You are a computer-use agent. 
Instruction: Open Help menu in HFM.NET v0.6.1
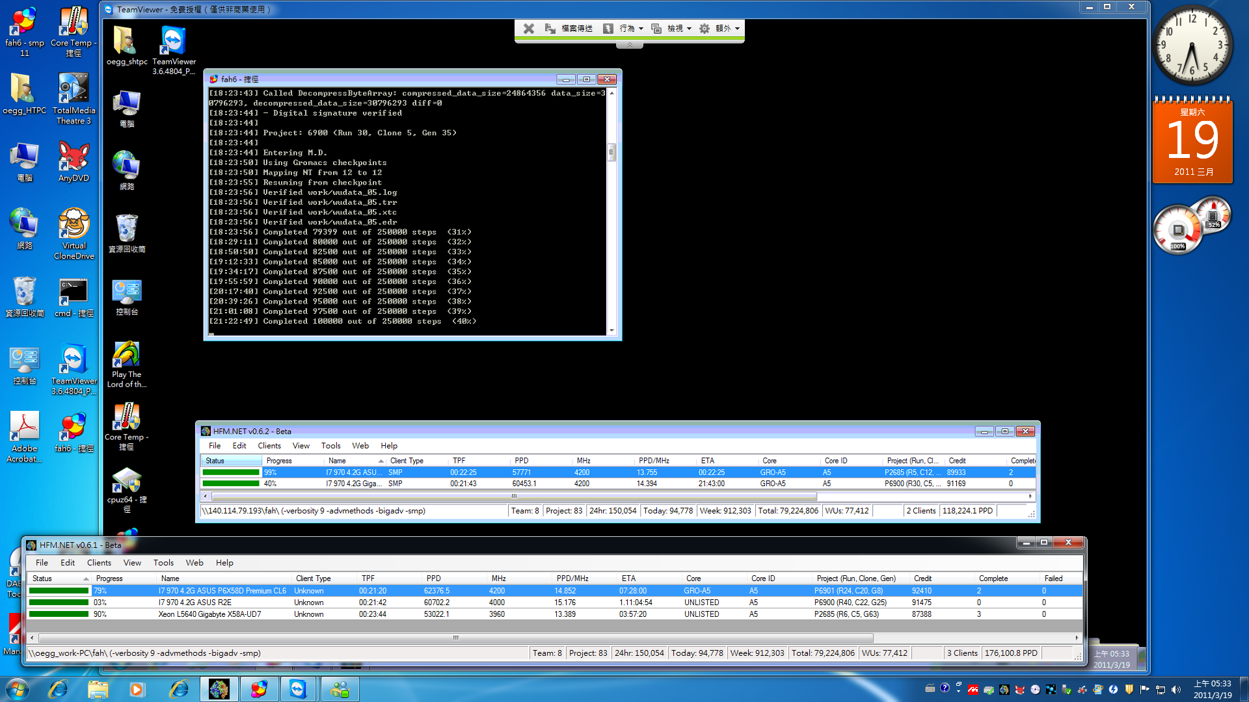pos(224,563)
